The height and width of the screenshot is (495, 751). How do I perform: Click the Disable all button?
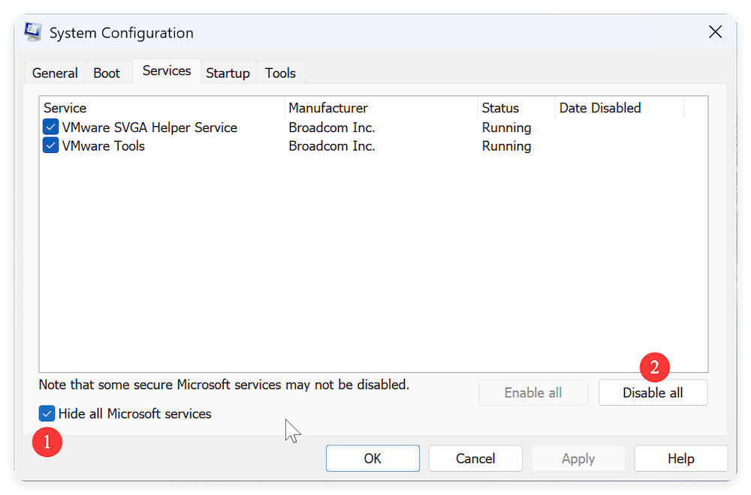(653, 392)
